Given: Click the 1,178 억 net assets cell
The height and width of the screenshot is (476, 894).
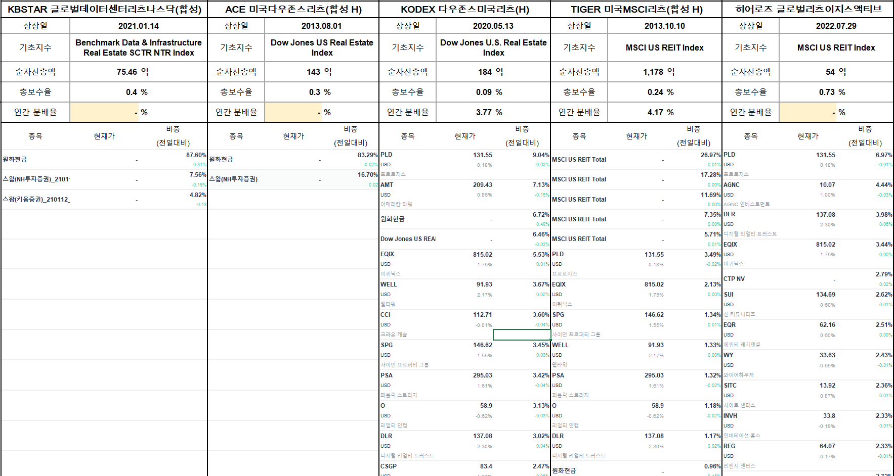Looking at the screenshot, I should (665, 72).
